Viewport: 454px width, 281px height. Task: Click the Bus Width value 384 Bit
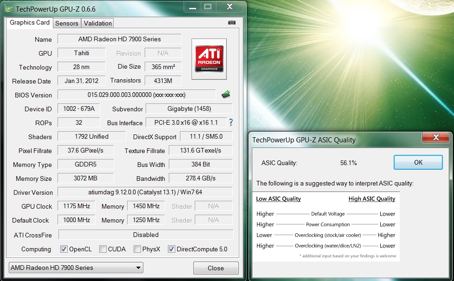(201, 164)
